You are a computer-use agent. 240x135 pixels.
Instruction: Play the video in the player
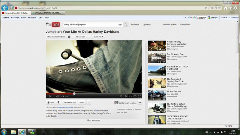(50, 96)
